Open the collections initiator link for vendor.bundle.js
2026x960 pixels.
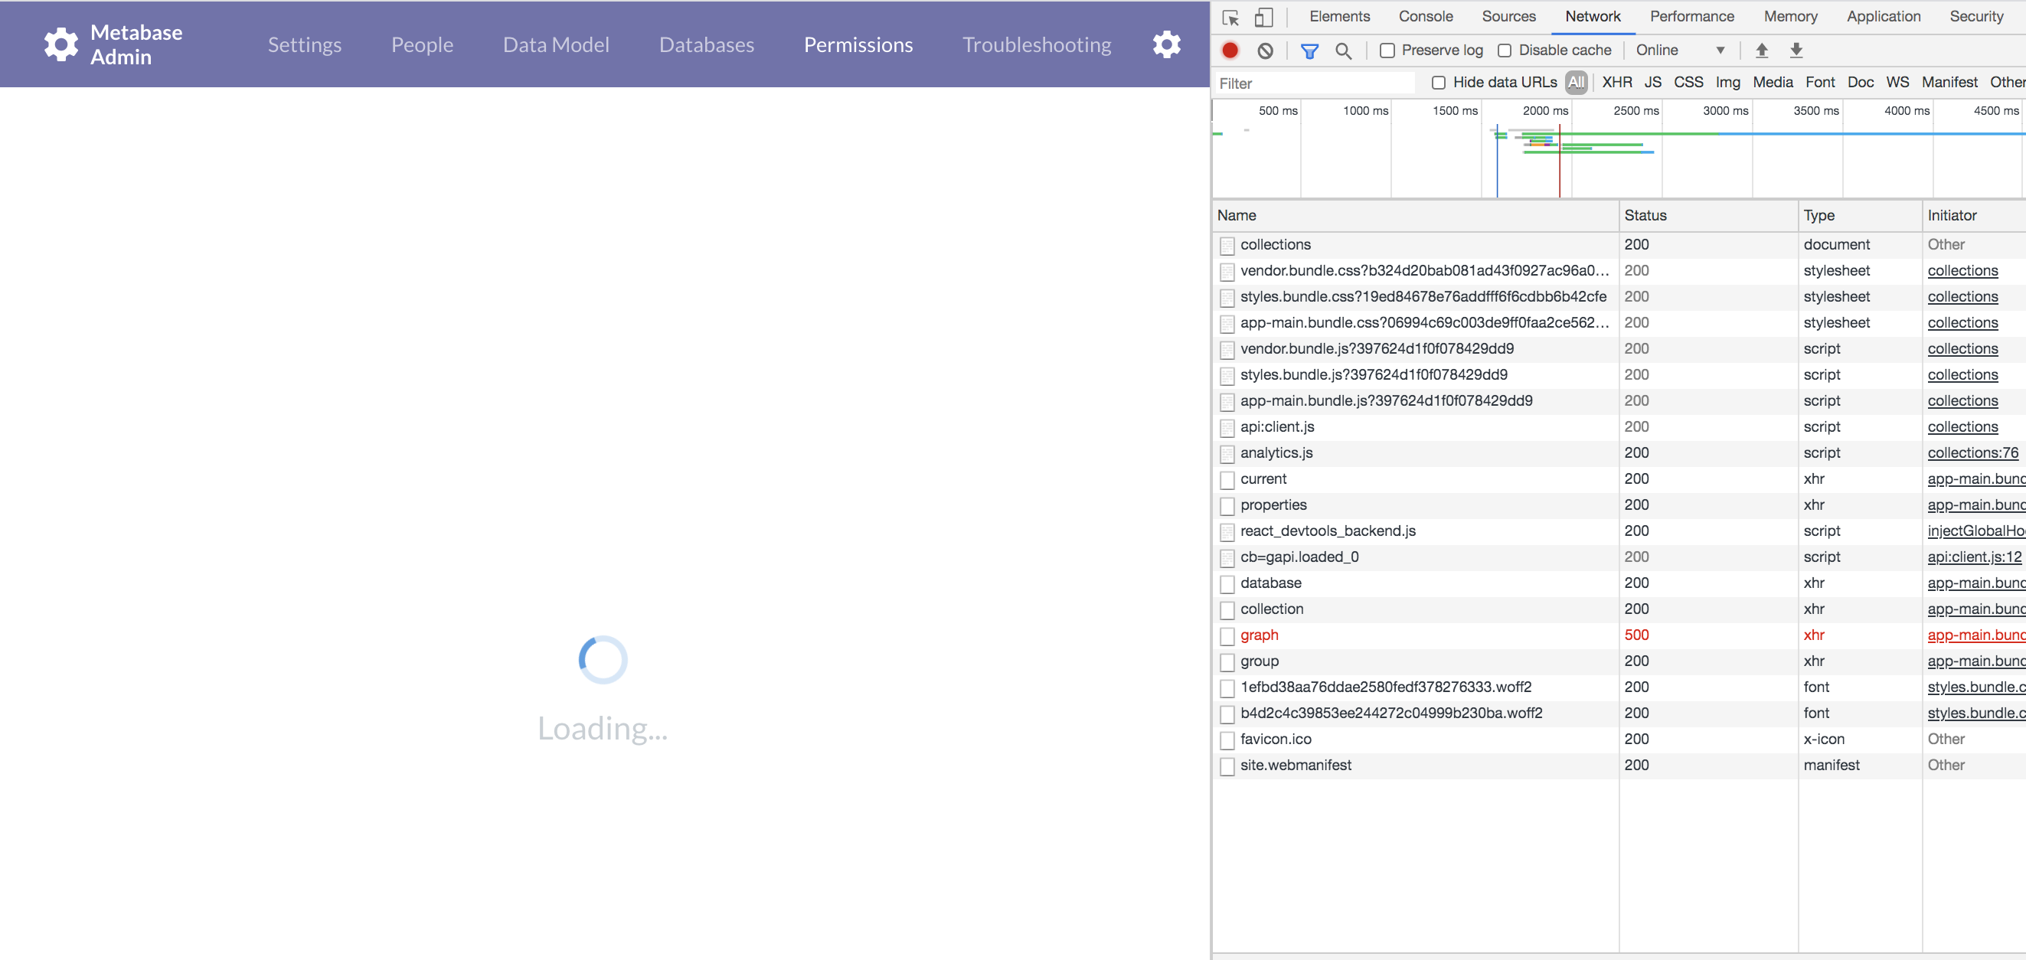[1963, 348]
